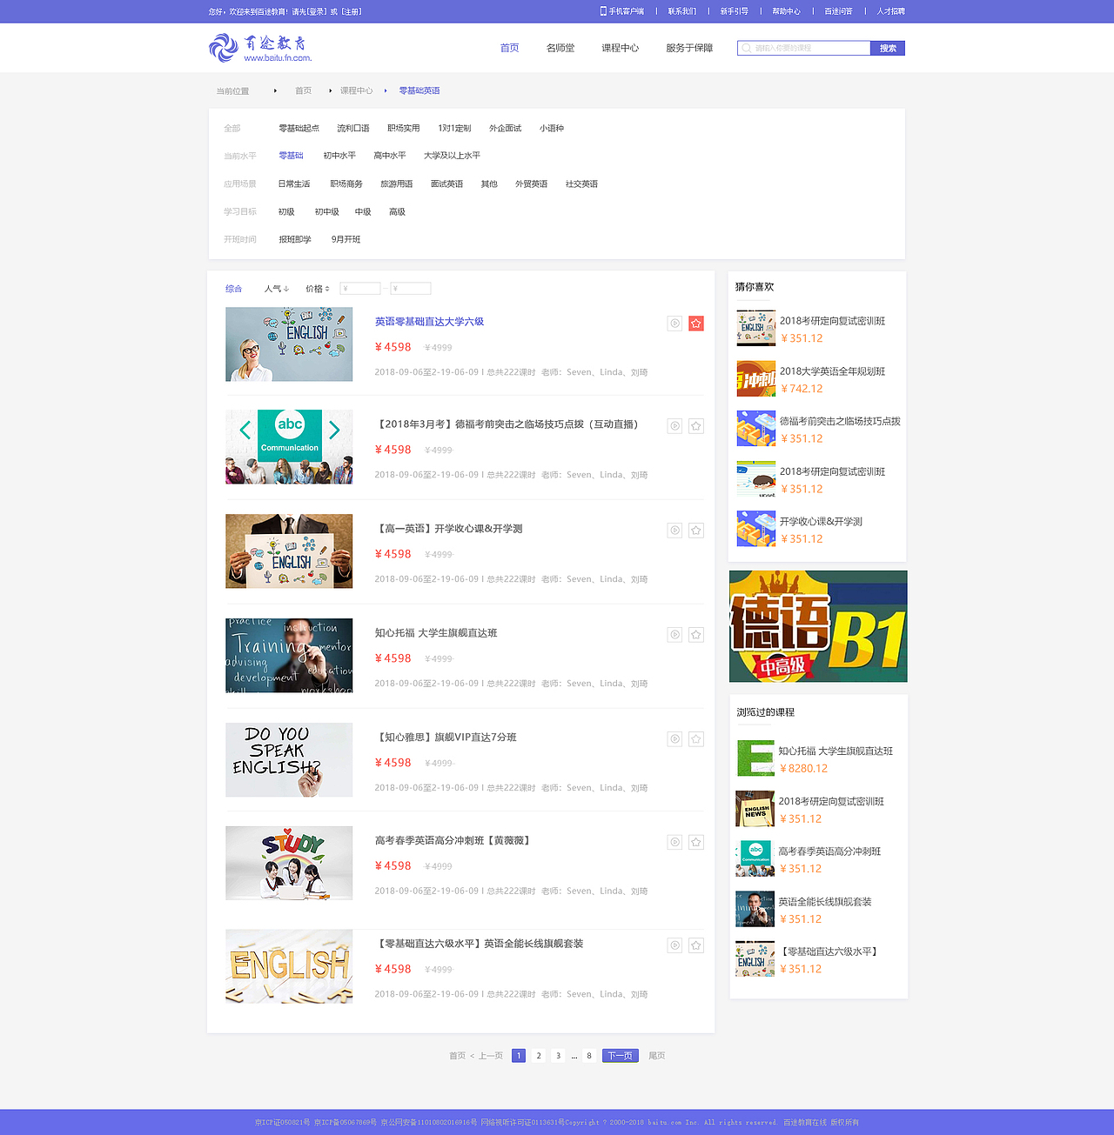Play preview for 【知心雅思】旗舰VIP直达7分班
Image resolution: width=1114 pixels, height=1135 pixels.
[x=674, y=739]
